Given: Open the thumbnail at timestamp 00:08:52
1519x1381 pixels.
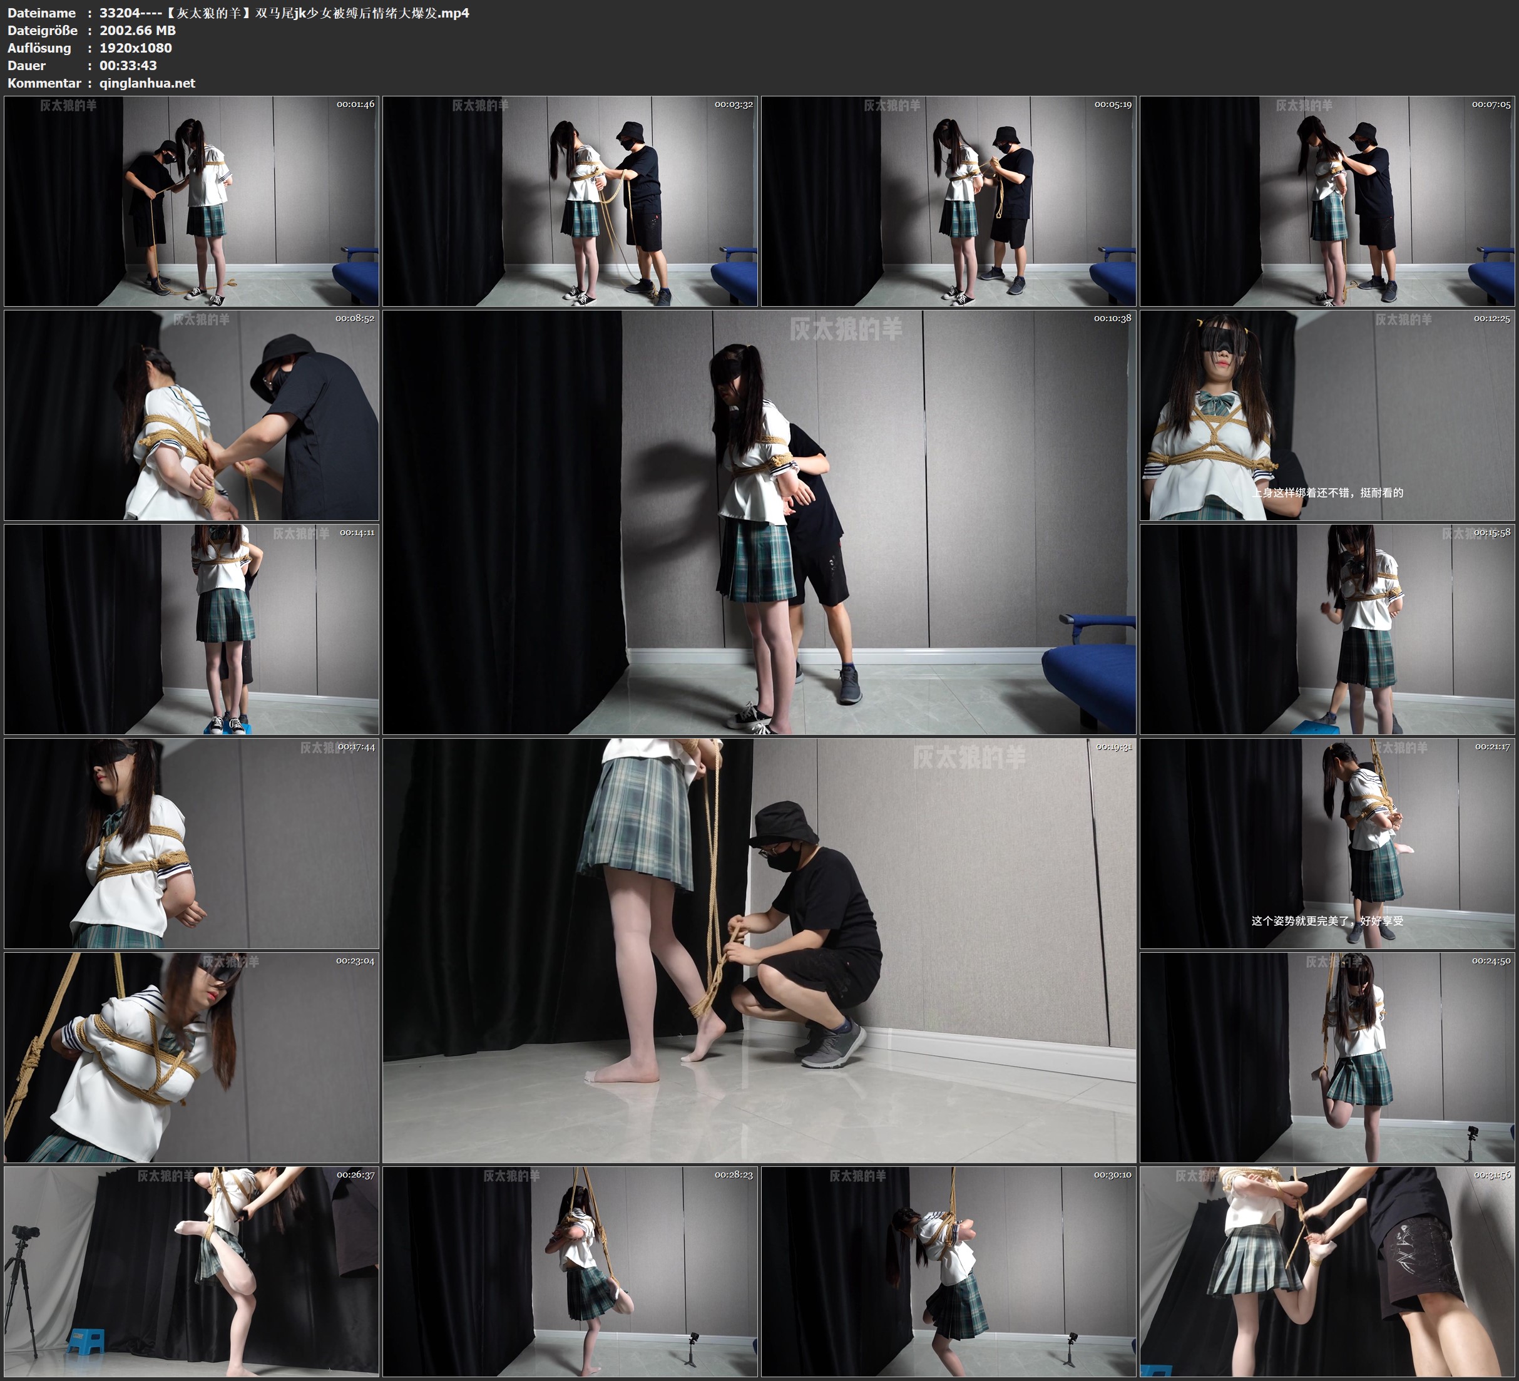Looking at the screenshot, I should point(192,414).
